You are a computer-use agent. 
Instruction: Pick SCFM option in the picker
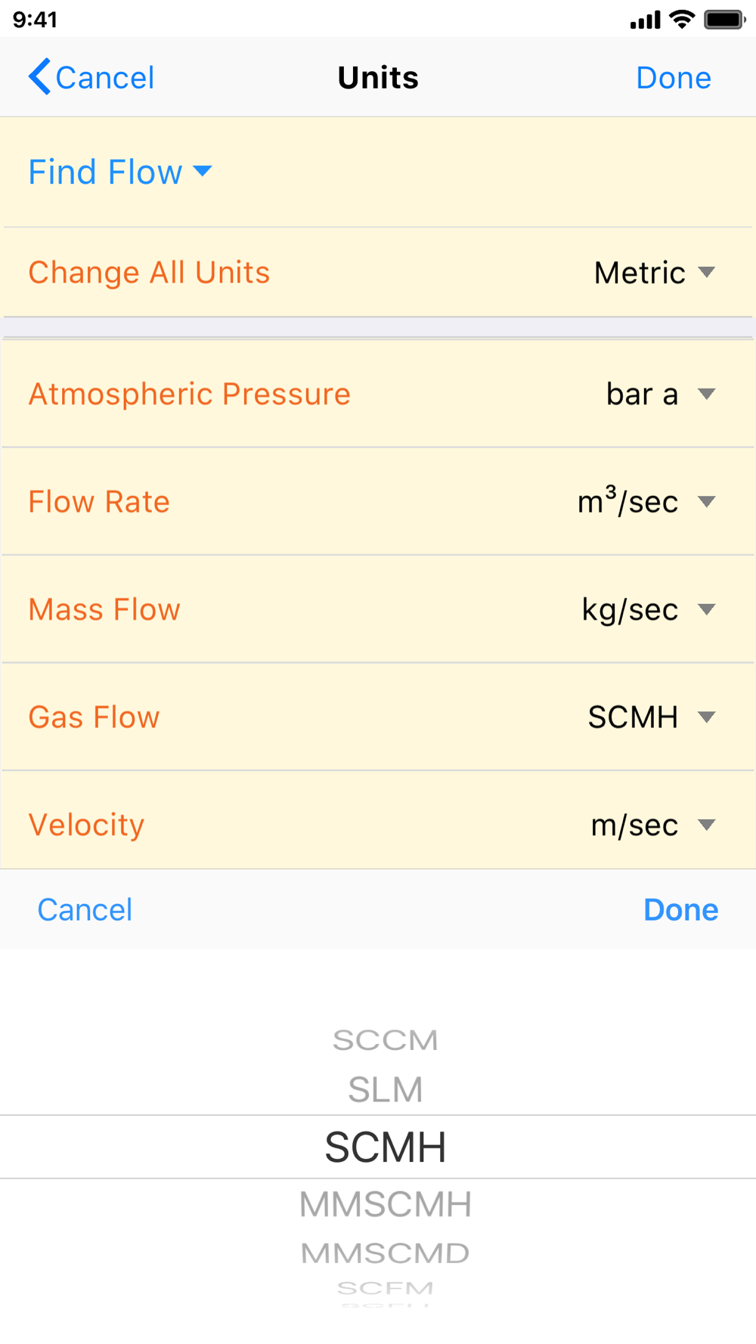pyautogui.click(x=386, y=1288)
